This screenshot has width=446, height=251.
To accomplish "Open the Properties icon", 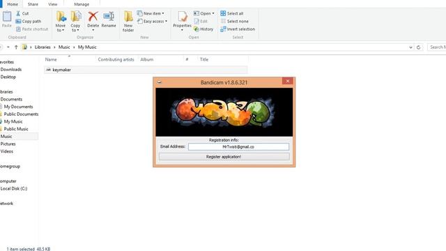I will click(183, 17).
